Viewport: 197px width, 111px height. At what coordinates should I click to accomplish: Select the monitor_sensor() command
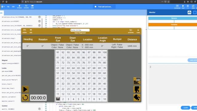pos(8,101)
